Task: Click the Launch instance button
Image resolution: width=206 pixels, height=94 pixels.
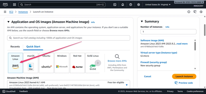Action: pyautogui.click(x=184, y=76)
